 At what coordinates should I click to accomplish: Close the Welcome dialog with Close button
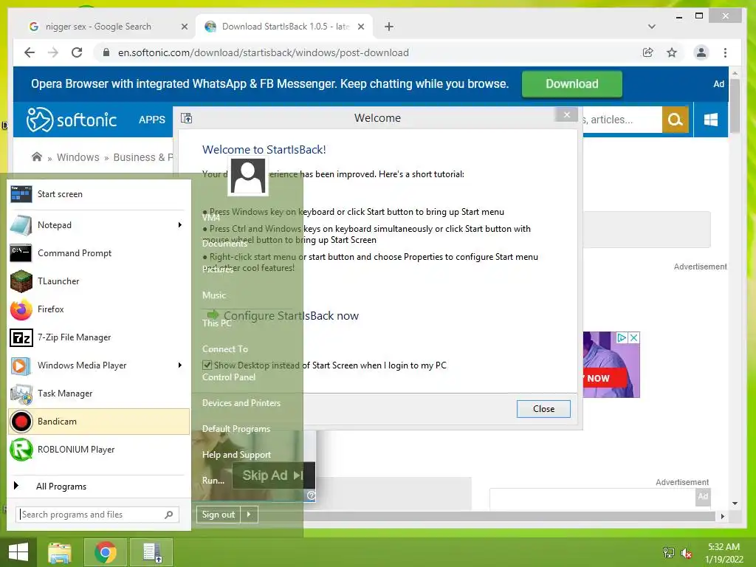(543, 409)
